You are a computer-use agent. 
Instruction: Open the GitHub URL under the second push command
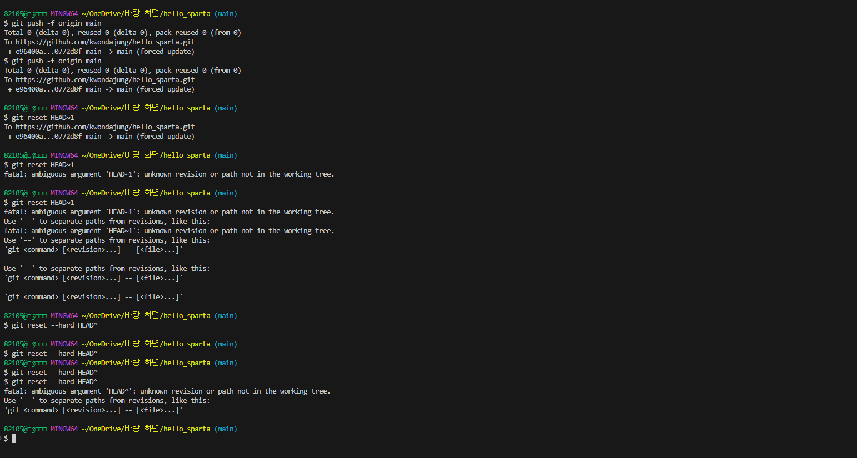[105, 80]
